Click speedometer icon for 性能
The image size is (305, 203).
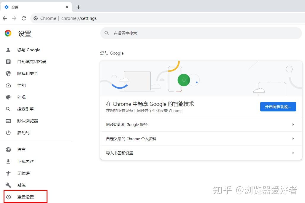pos(8,85)
